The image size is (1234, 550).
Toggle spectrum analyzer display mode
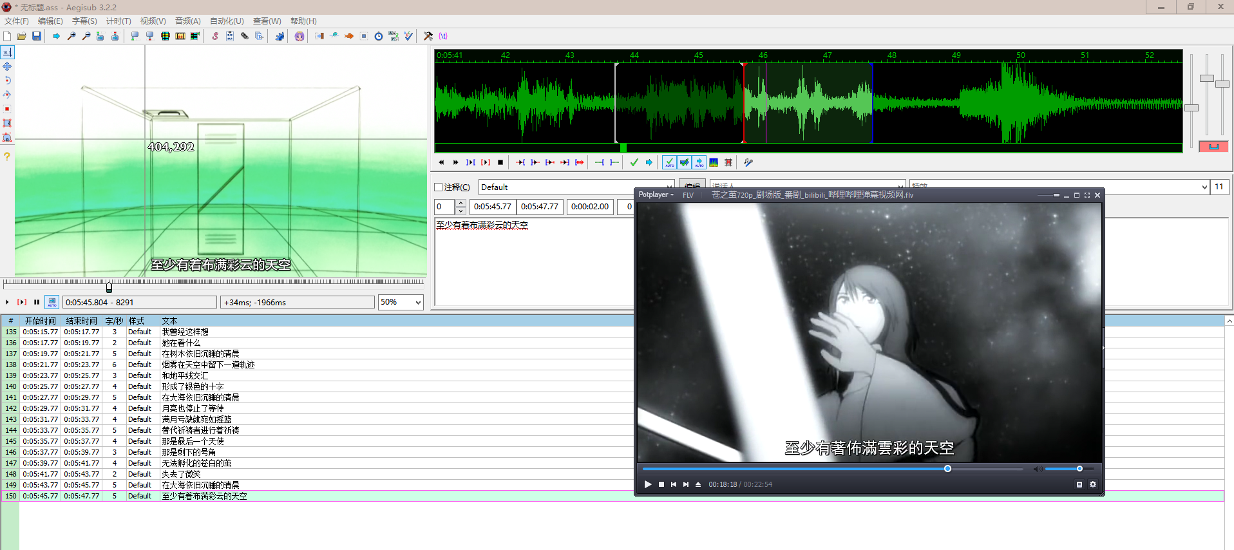click(x=714, y=162)
